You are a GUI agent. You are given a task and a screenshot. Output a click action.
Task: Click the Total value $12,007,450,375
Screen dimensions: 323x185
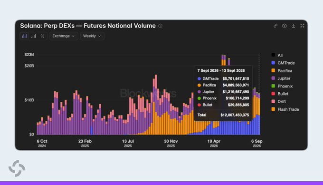coord(235,115)
